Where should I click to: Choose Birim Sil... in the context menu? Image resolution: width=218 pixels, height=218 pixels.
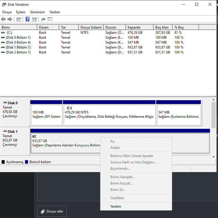[136, 190]
